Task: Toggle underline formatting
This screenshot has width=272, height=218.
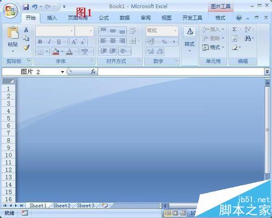Action: [x=59, y=42]
